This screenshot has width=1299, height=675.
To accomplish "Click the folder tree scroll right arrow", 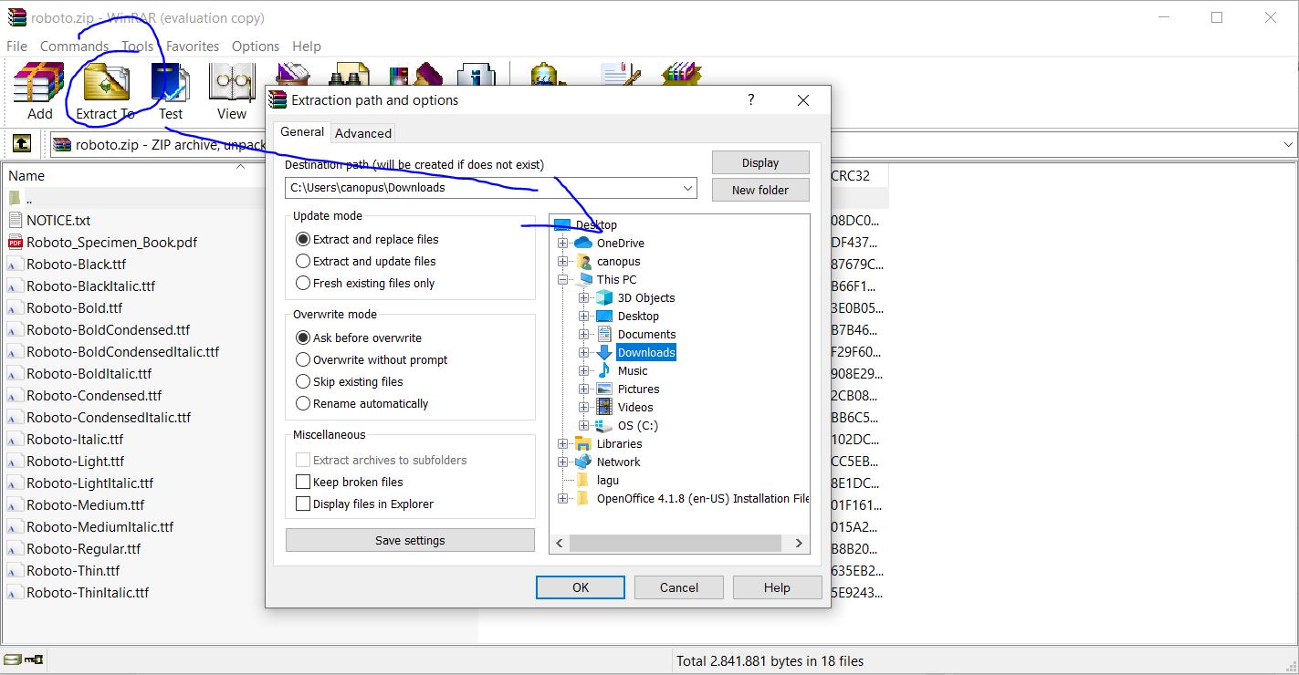I will (799, 543).
